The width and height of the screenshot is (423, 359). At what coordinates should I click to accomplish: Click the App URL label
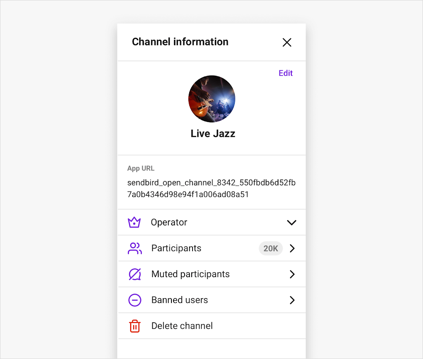(141, 169)
